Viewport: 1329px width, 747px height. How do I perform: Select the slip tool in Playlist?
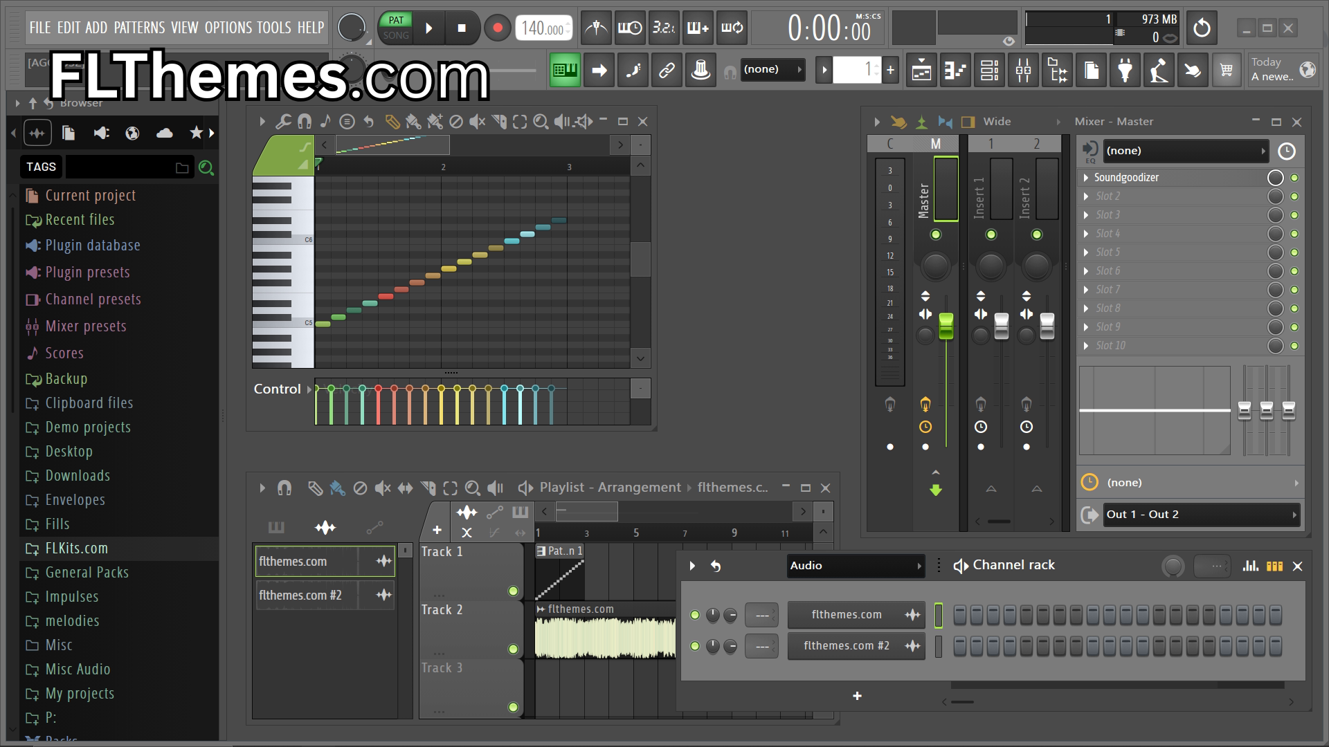(405, 488)
